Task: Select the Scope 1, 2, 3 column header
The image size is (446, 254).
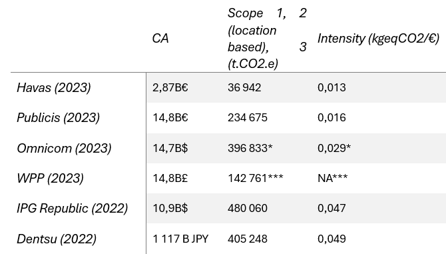Action: click(x=267, y=39)
